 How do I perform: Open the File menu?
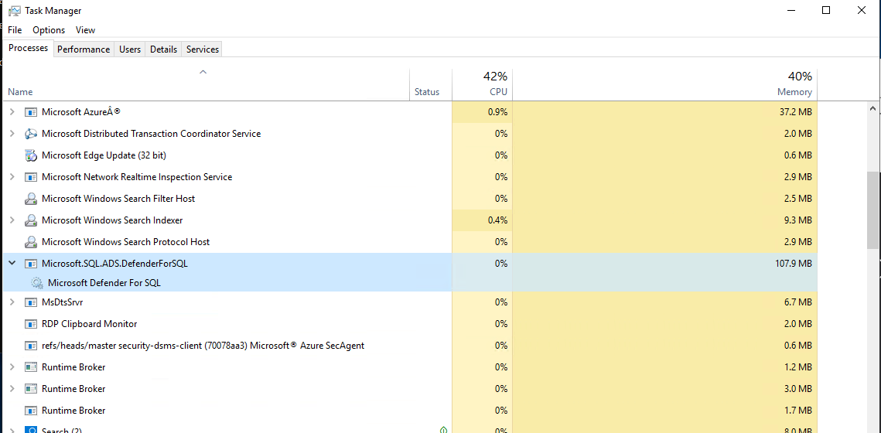[x=15, y=29]
